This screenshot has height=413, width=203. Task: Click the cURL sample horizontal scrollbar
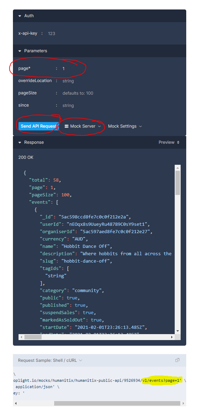tap(117, 403)
